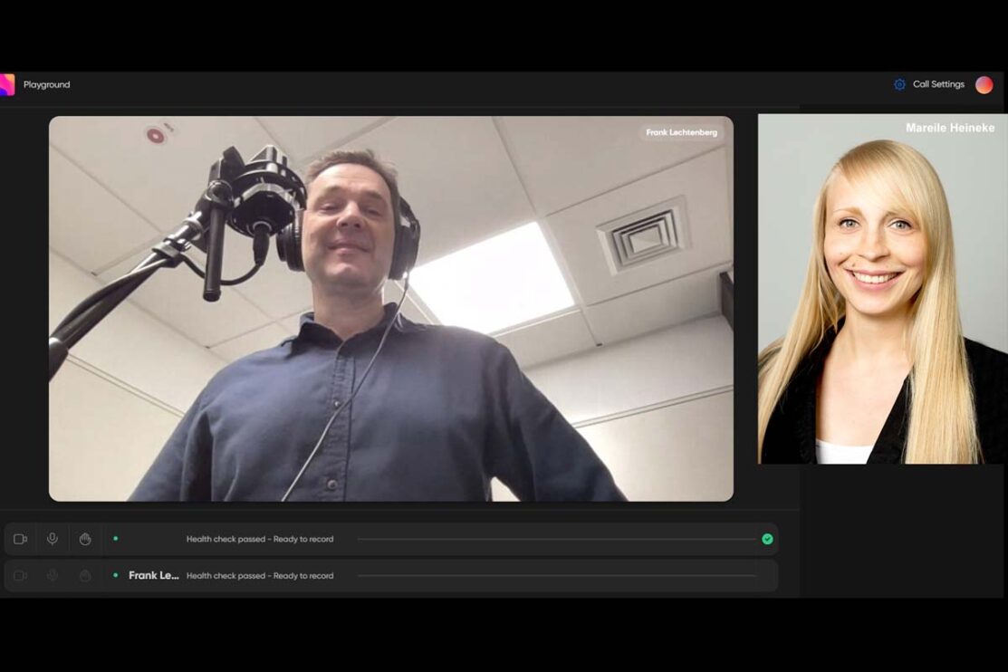The height and width of the screenshot is (672, 1008).
Task: Raise hand in the first participant row
Action: (x=85, y=539)
